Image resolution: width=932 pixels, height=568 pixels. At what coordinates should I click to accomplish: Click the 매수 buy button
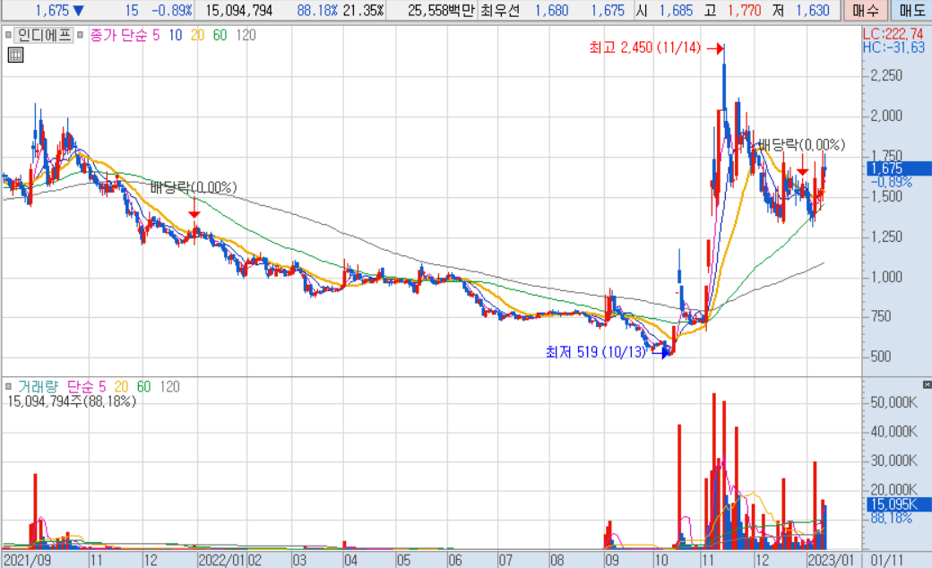pos(866,10)
